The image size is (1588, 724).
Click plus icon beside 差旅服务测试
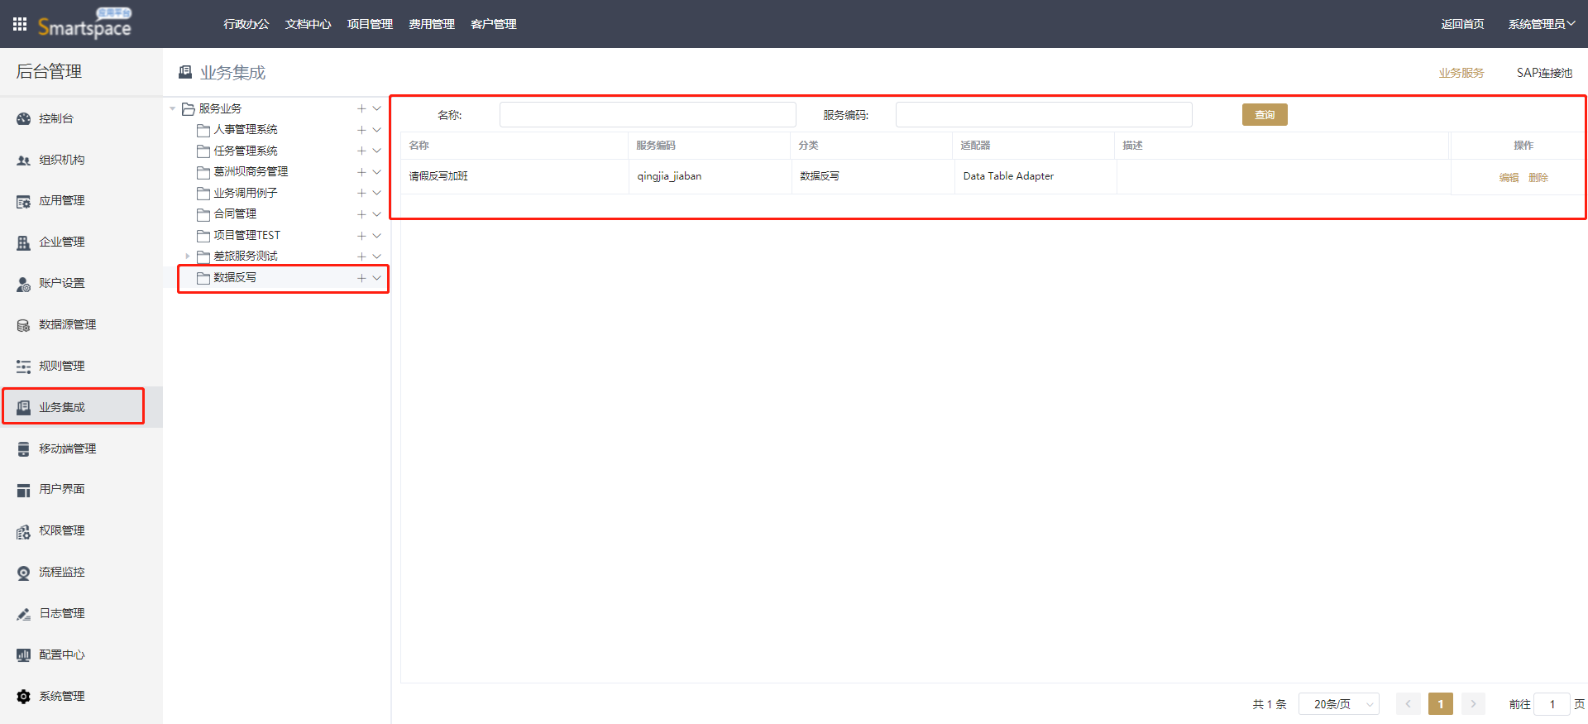[x=361, y=257]
